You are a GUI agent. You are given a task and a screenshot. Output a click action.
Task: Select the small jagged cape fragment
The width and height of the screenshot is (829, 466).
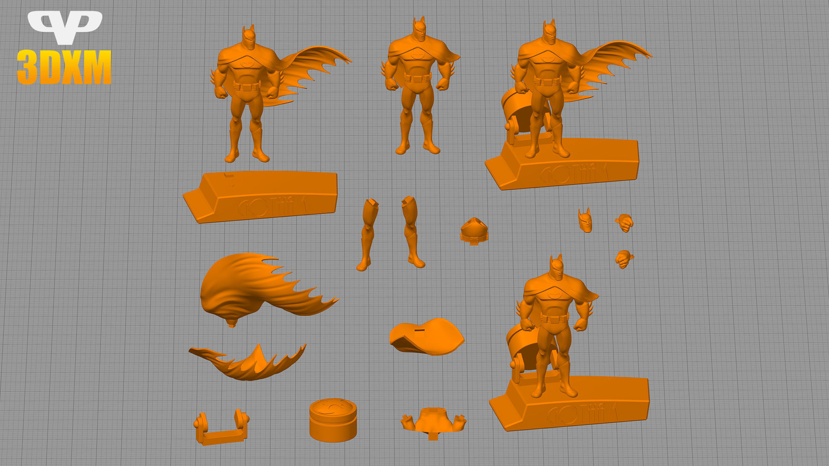pyautogui.click(x=248, y=362)
